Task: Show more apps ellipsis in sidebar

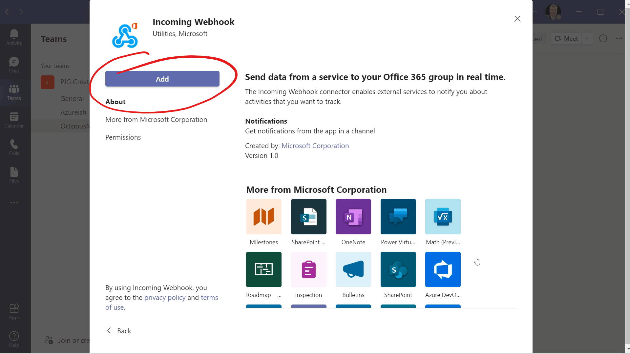Action: point(14,203)
